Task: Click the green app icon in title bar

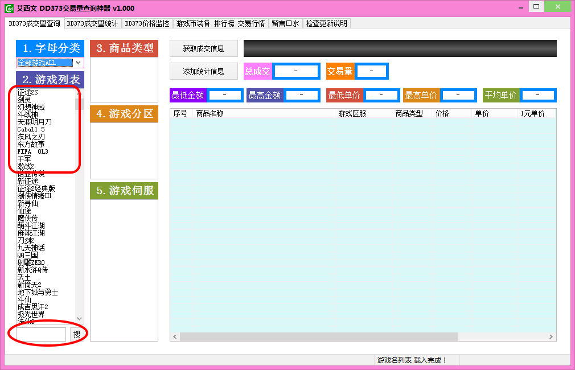Action: [9, 8]
